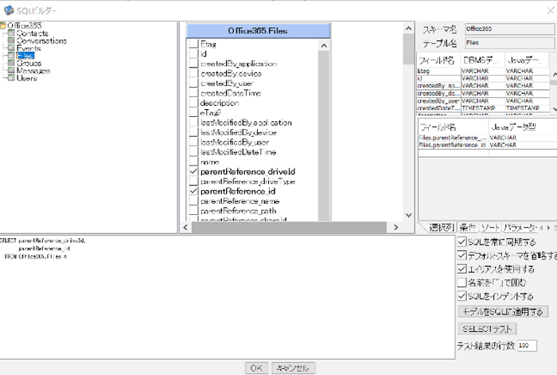The width and height of the screenshot is (557, 375).
Task: Select the Messages tree node
Action: [x=33, y=70]
